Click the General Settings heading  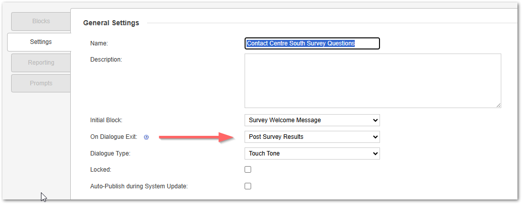coord(111,23)
